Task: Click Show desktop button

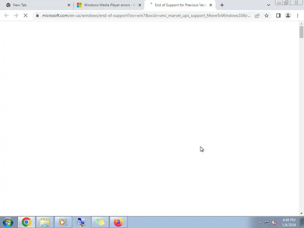Action: 302,222
